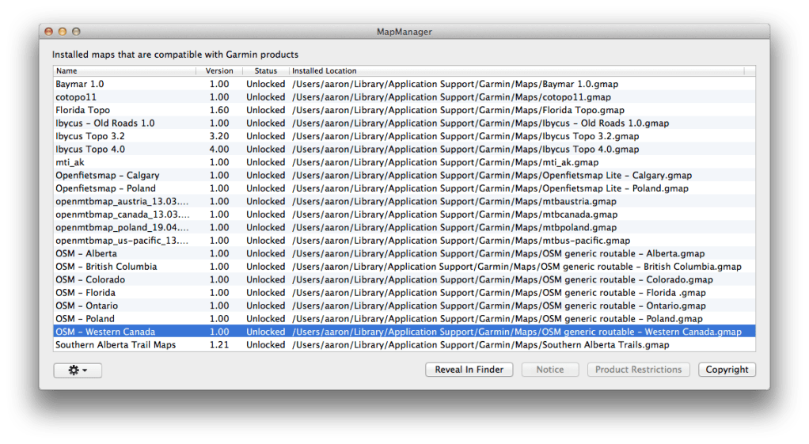Sort list by Name column header
Screen dimensions: 809x444
[124, 70]
